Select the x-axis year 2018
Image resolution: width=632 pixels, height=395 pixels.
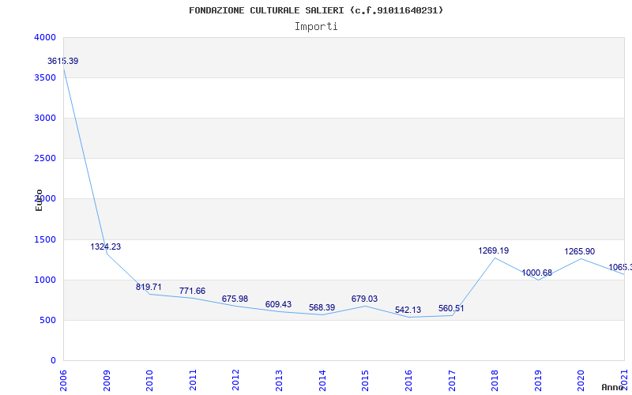point(495,380)
